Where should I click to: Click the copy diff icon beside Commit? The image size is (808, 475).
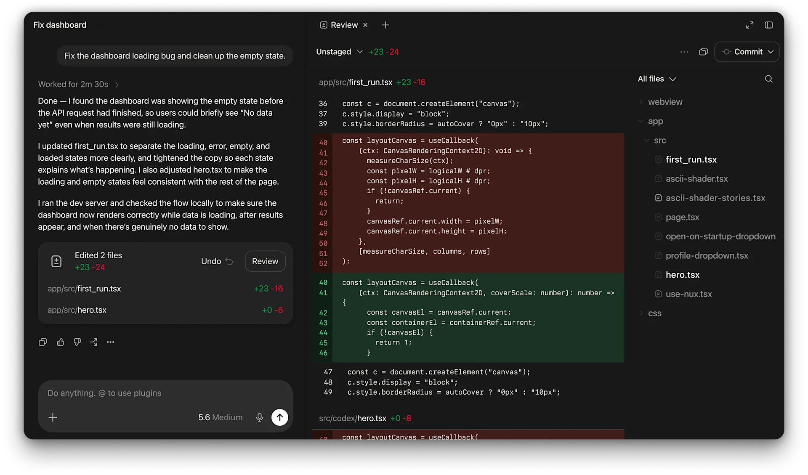click(x=703, y=52)
